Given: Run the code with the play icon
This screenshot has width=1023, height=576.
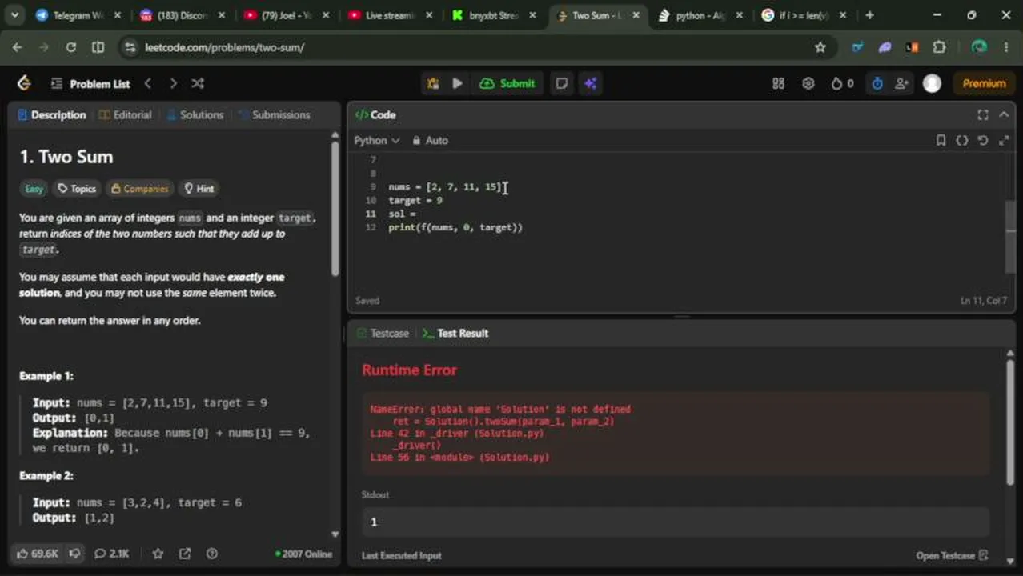Looking at the screenshot, I should [x=457, y=83].
